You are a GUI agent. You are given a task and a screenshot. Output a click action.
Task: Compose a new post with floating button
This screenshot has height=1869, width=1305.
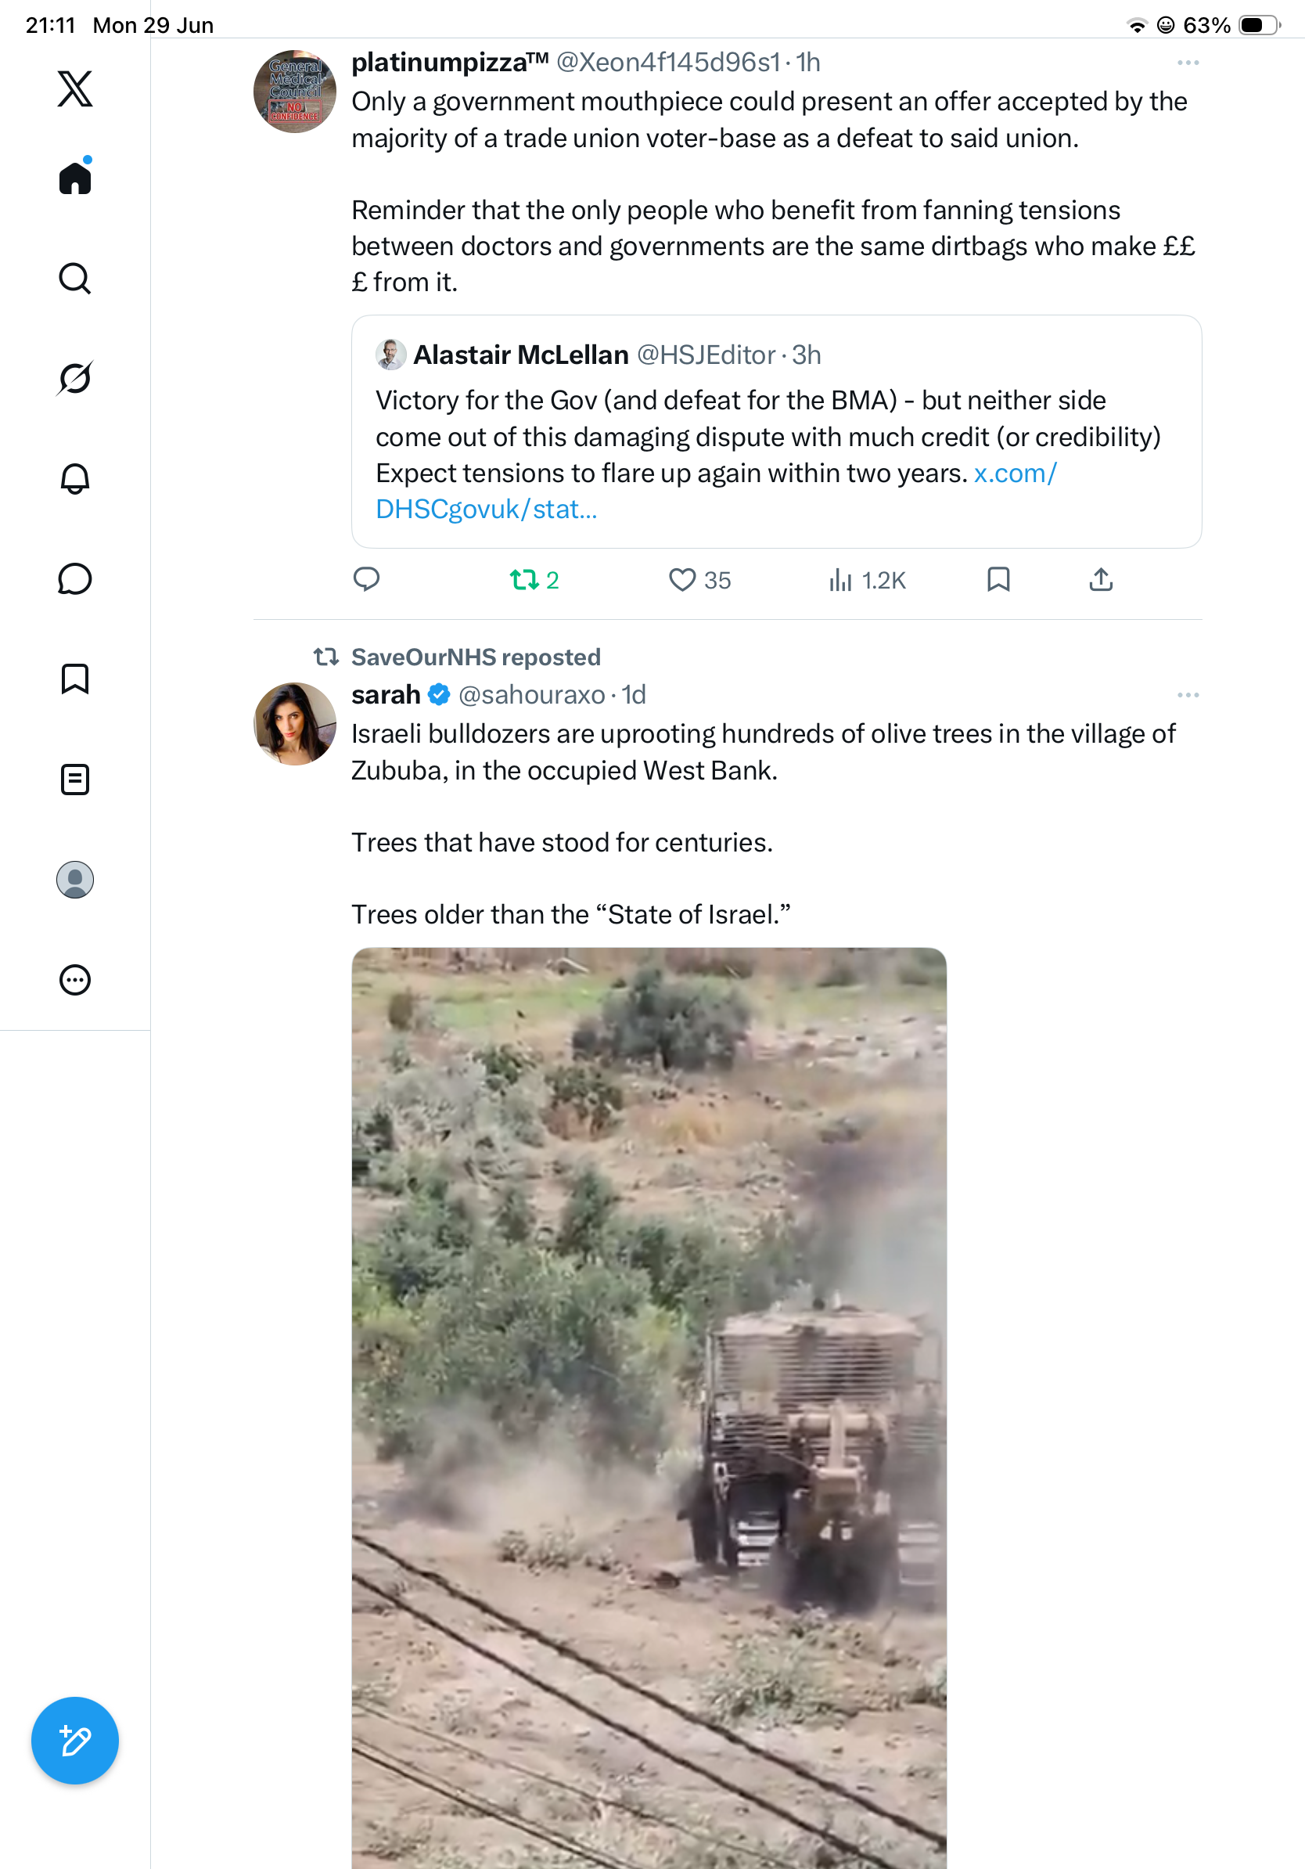click(x=75, y=1741)
